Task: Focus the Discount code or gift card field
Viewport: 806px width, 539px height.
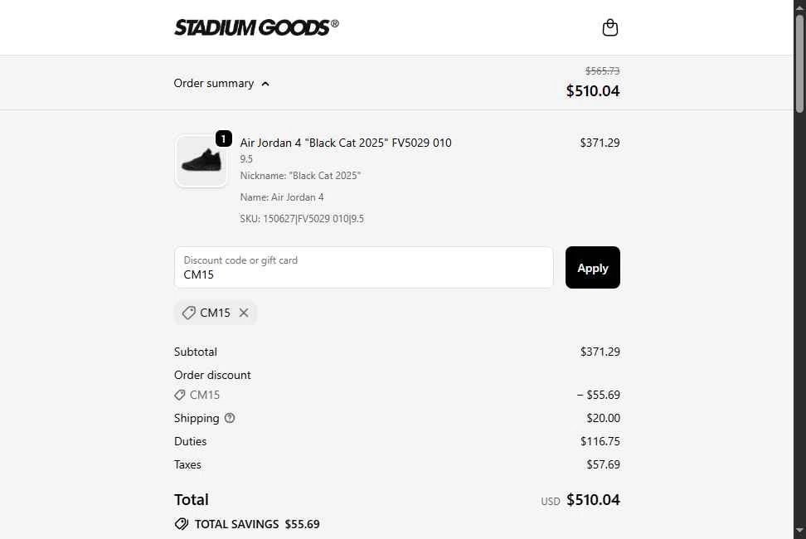Action: pyautogui.click(x=363, y=268)
